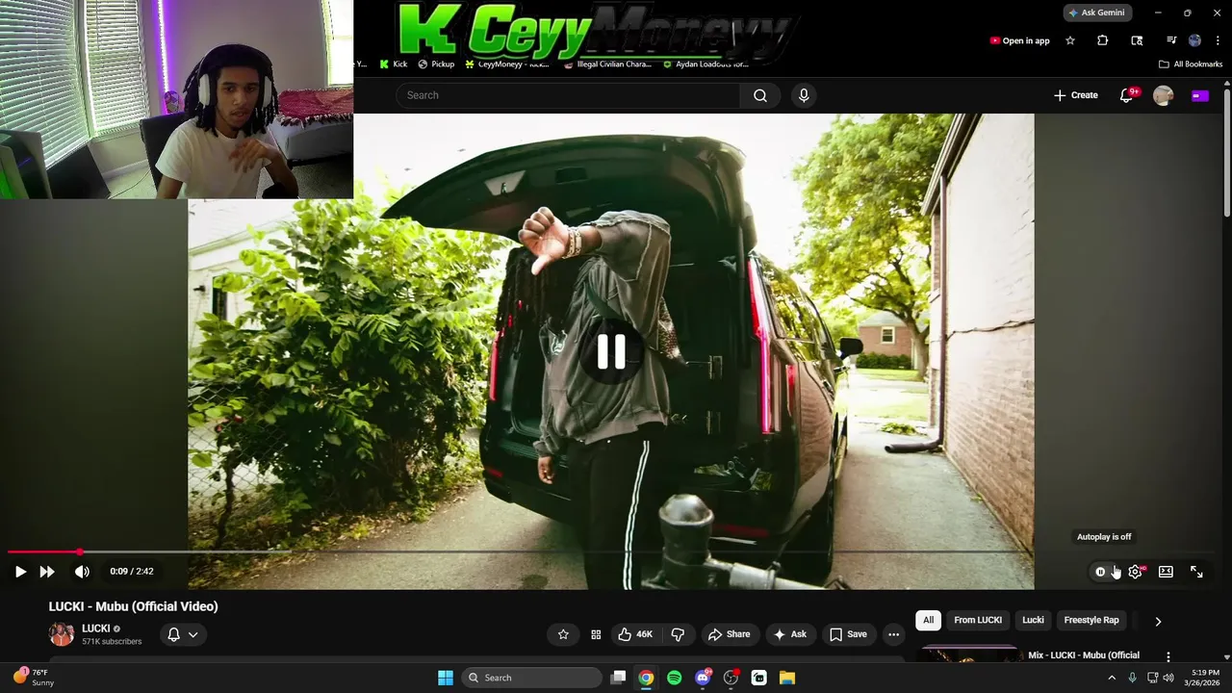Bookmark this tab with the star

click(1070, 40)
